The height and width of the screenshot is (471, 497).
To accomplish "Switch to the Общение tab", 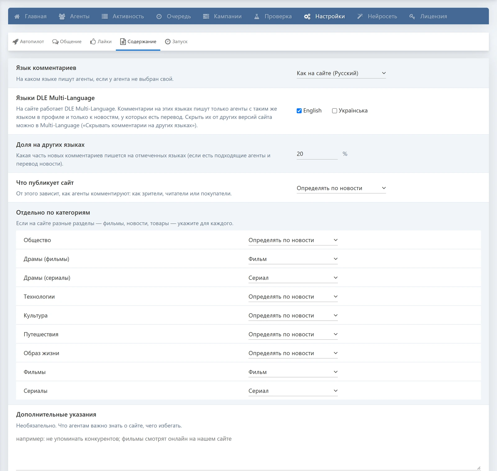I will click(x=67, y=42).
